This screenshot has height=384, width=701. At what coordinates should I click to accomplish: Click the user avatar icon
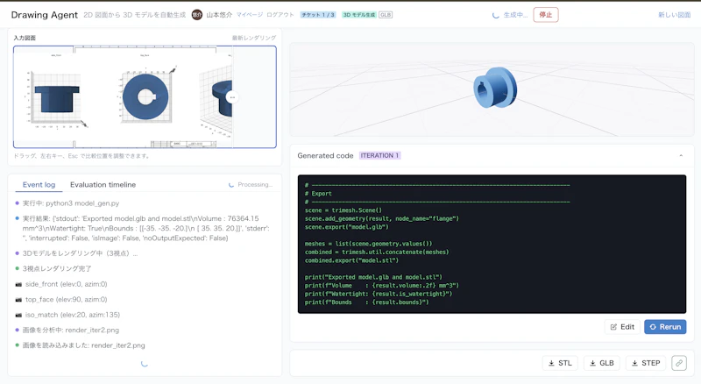(x=196, y=15)
